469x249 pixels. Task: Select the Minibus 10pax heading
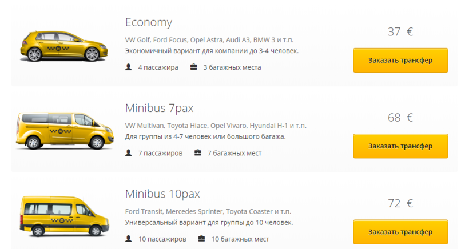pyautogui.click(x=162, y=194)
